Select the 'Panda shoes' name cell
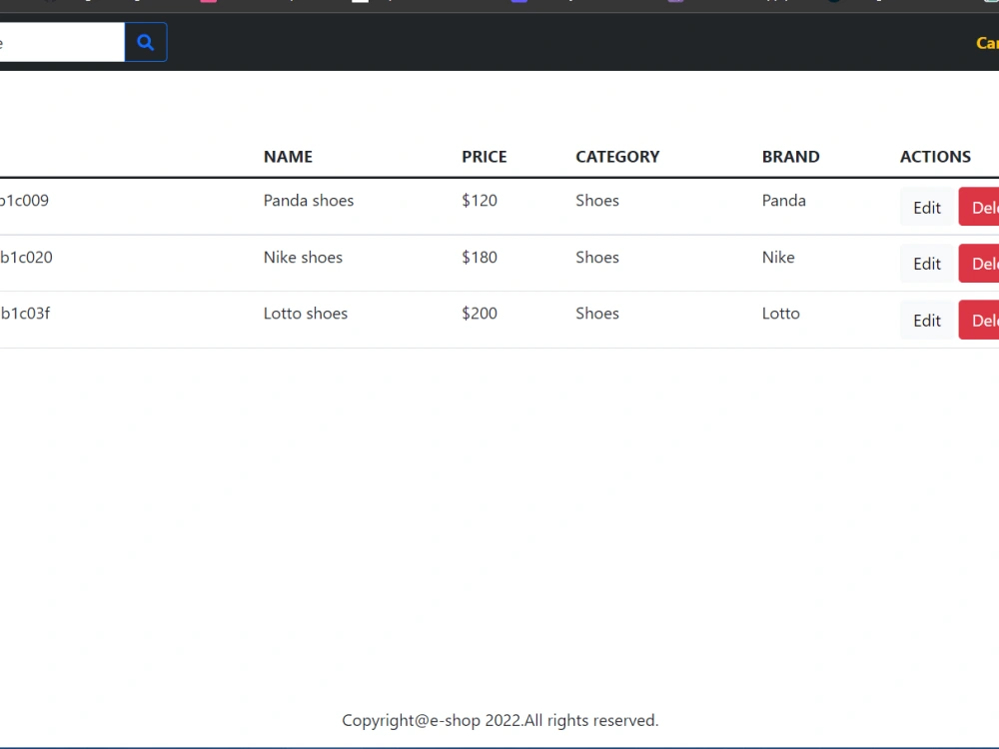999x749 pixels. (x=309, y=201)
